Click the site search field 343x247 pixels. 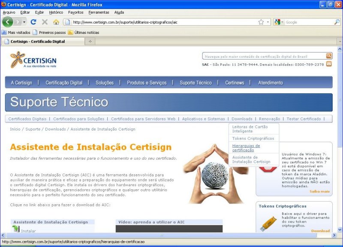point(264,57)
